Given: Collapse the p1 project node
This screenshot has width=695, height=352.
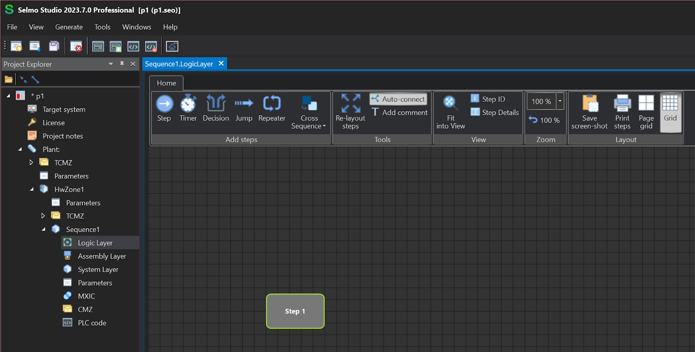Looking at the screenshot, I should point(8,96).
